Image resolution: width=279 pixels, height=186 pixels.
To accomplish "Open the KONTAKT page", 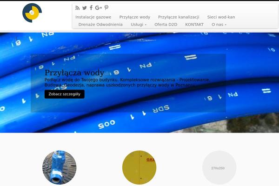I will coord(194,25).
